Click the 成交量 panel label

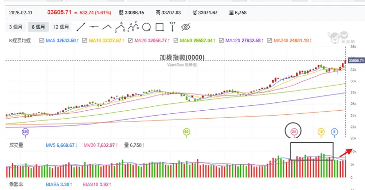(x=16, y=145)
